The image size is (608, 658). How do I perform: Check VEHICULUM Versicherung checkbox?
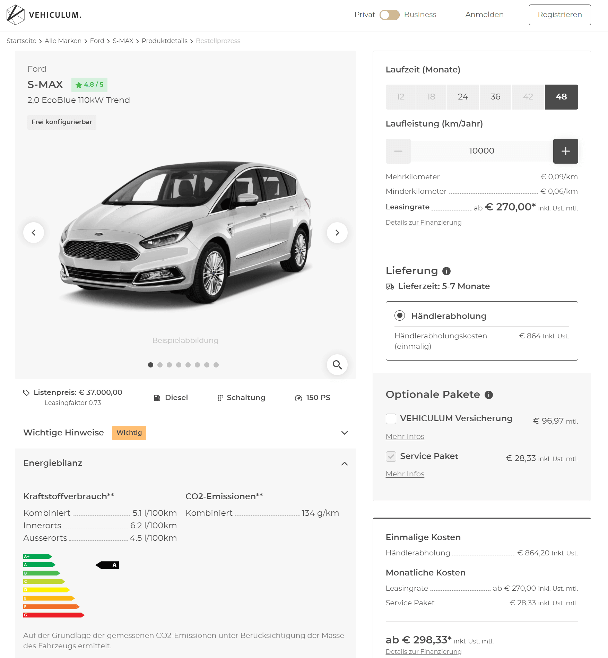click(x=391, y=419)
